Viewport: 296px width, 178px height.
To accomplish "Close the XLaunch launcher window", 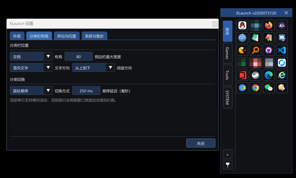I will [x=286, y=13].
